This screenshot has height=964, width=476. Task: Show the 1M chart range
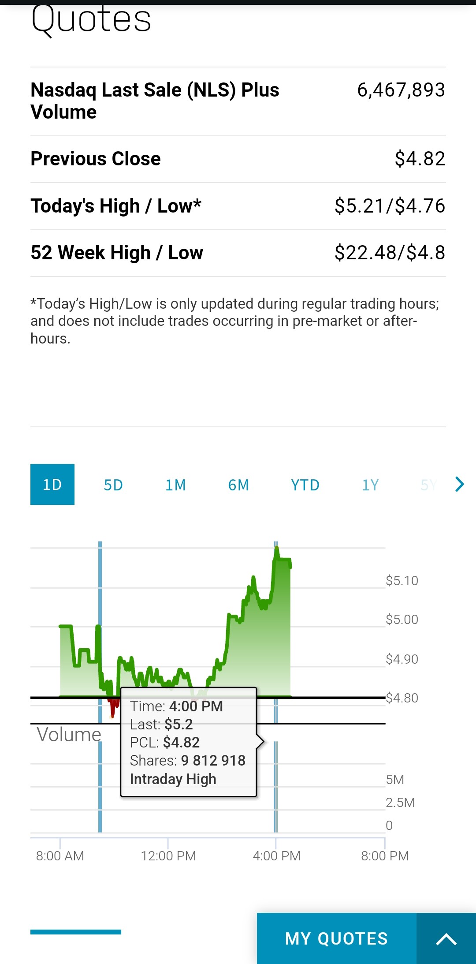point(175,485)
